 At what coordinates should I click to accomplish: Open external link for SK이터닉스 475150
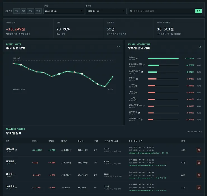point(139,113)
